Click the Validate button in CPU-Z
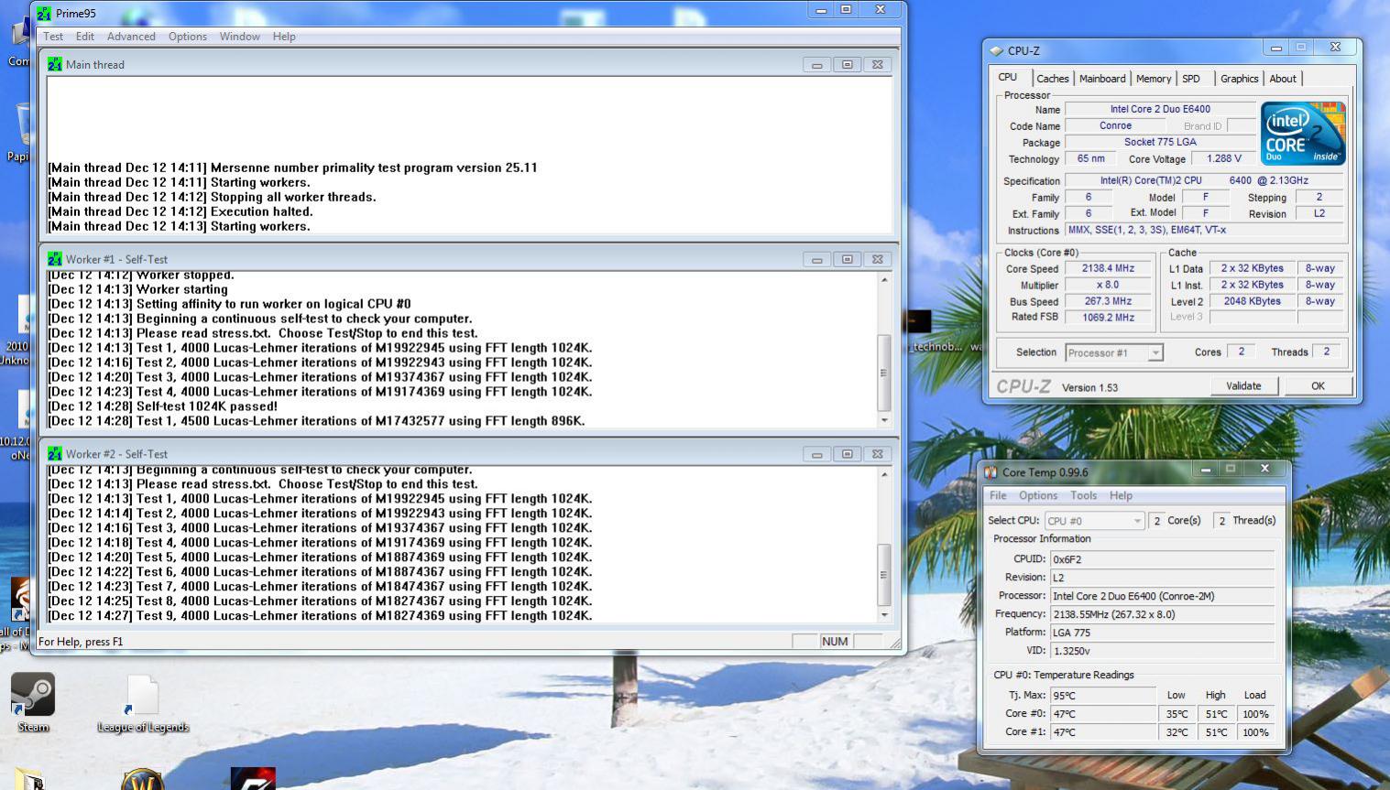This screenshot has width=1390, height=790. pyautogui.click(x=1243, y=386)
